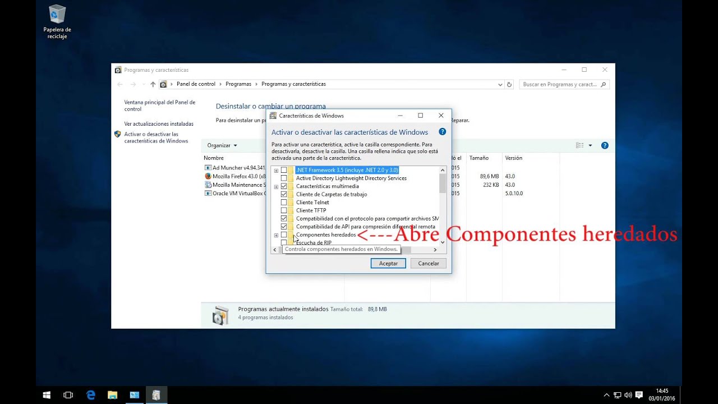Enable the Cliente TFTP checkbox
Image resolution: width=718 pixels, height=404 pixels.
(284, 210)
